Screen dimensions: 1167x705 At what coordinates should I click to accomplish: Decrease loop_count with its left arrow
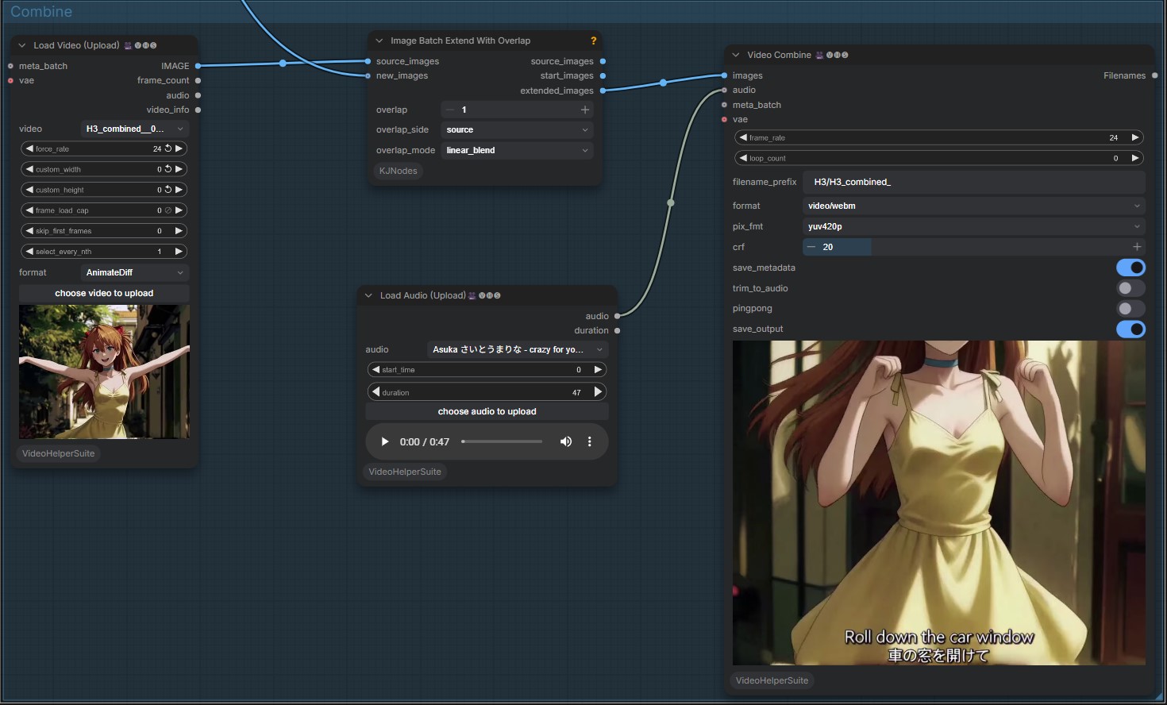pyautogui.click(x=743, y=158)
